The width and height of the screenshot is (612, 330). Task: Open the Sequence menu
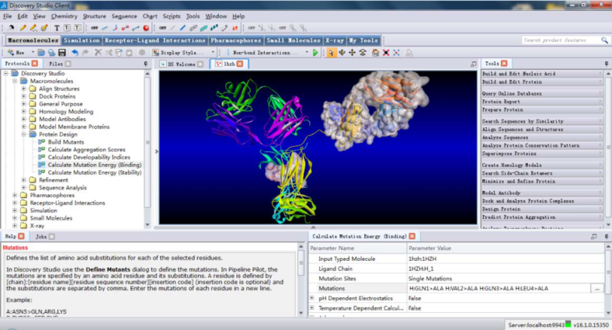point(124,16)
